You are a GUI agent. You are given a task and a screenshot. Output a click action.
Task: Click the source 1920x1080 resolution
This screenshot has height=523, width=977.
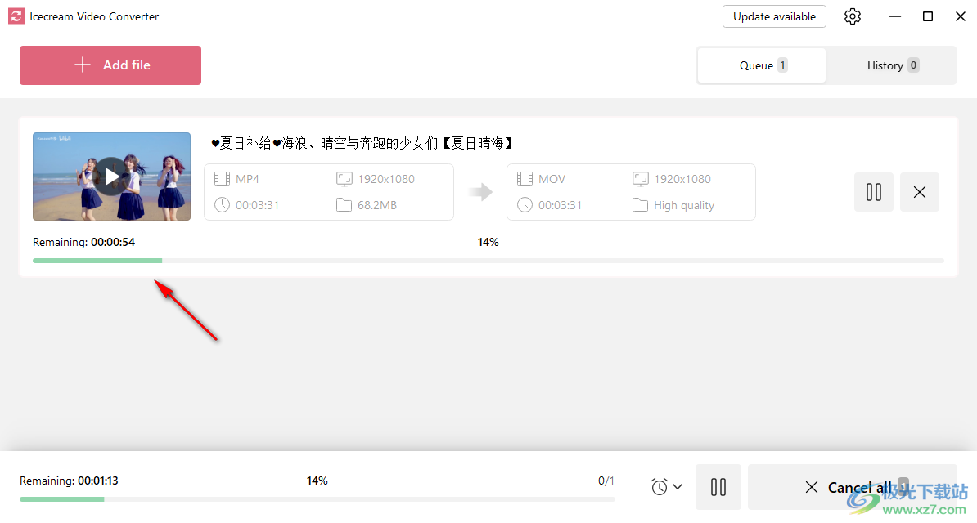(x=385, y=179)
